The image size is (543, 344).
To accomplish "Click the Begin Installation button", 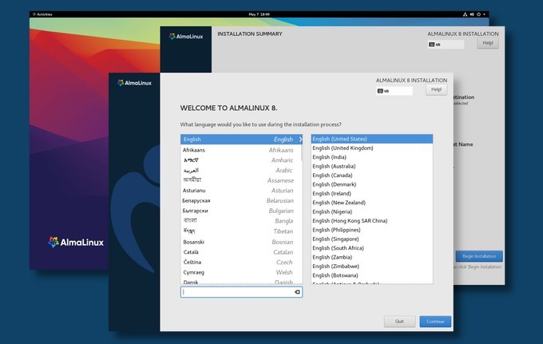I will click(x=479, y=256).
